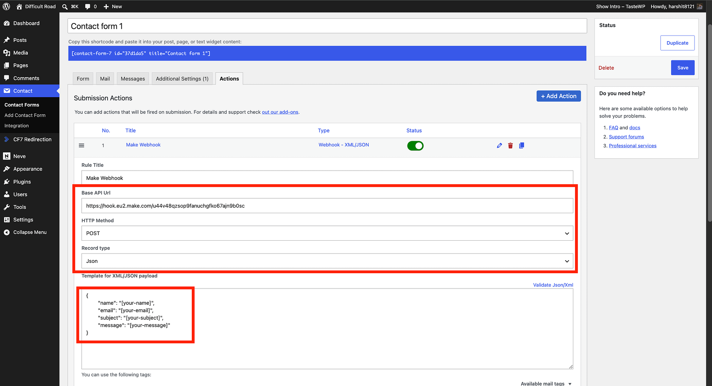
Task: Open Integration submenu item
Action: (17, 126)
